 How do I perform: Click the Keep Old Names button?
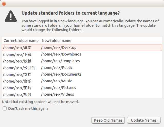pos(108,120)
